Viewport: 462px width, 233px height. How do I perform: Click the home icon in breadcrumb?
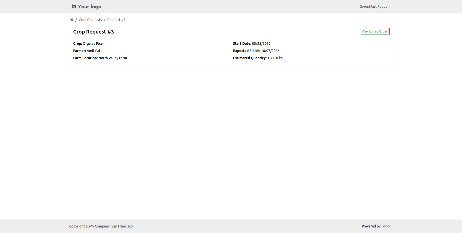(72, 20)
